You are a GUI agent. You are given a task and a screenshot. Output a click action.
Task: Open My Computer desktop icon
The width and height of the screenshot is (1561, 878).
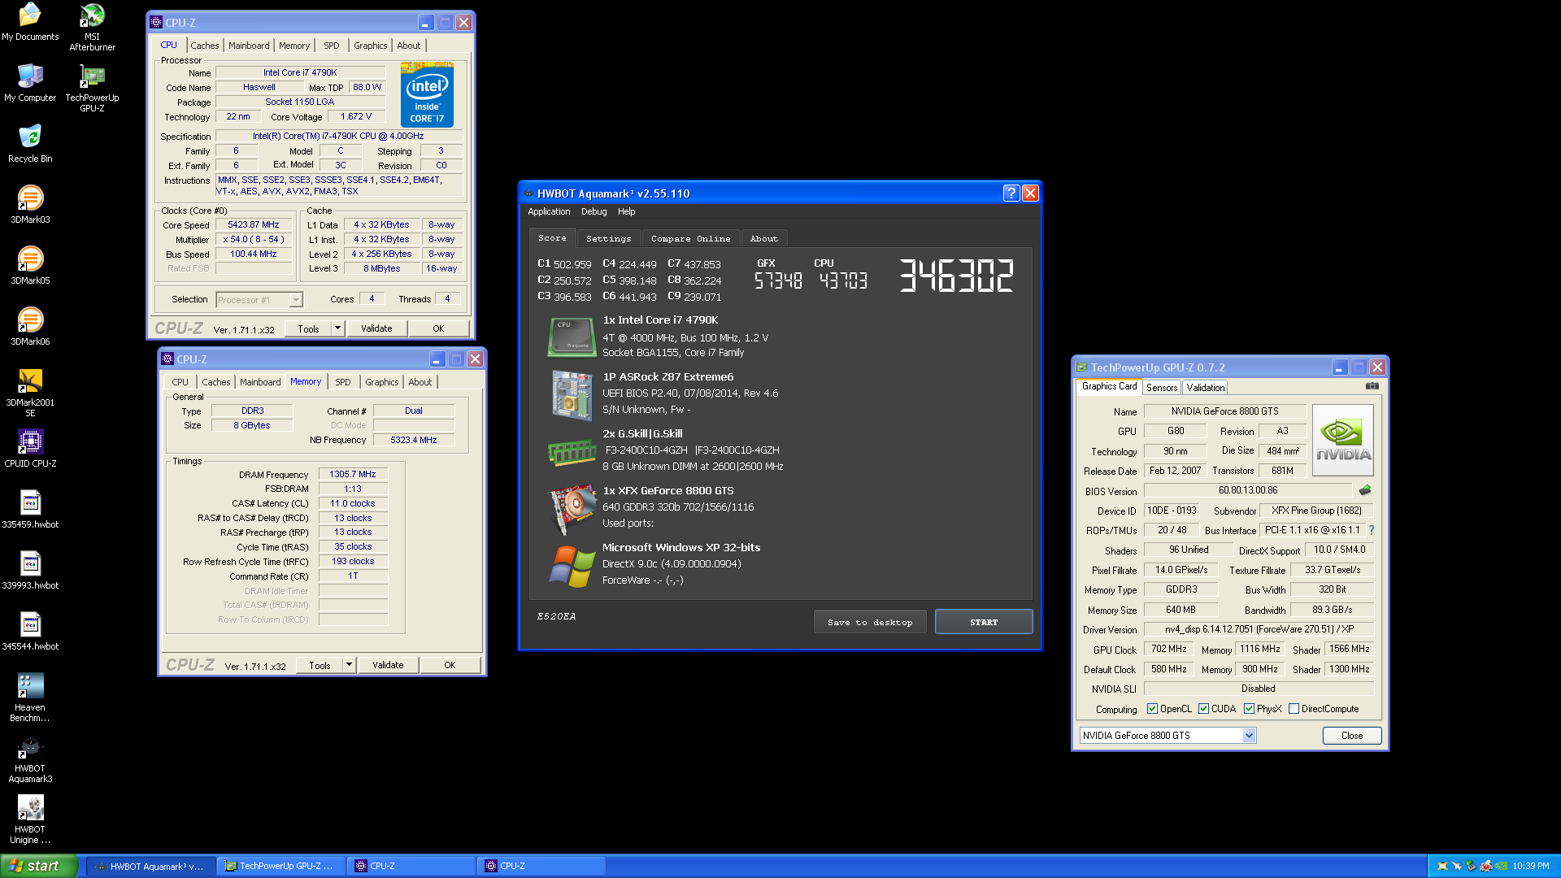[30, 83]
